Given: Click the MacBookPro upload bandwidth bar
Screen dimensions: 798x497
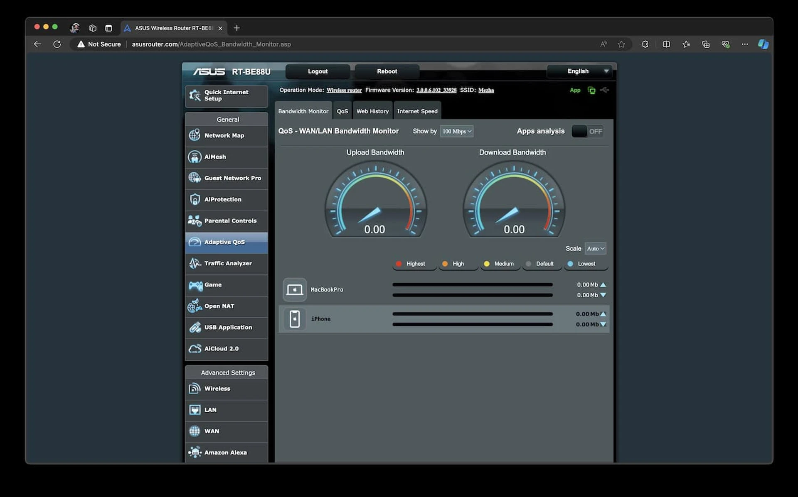Looking at the screenshot, I should pyautogui.click(x=473, y=285).
